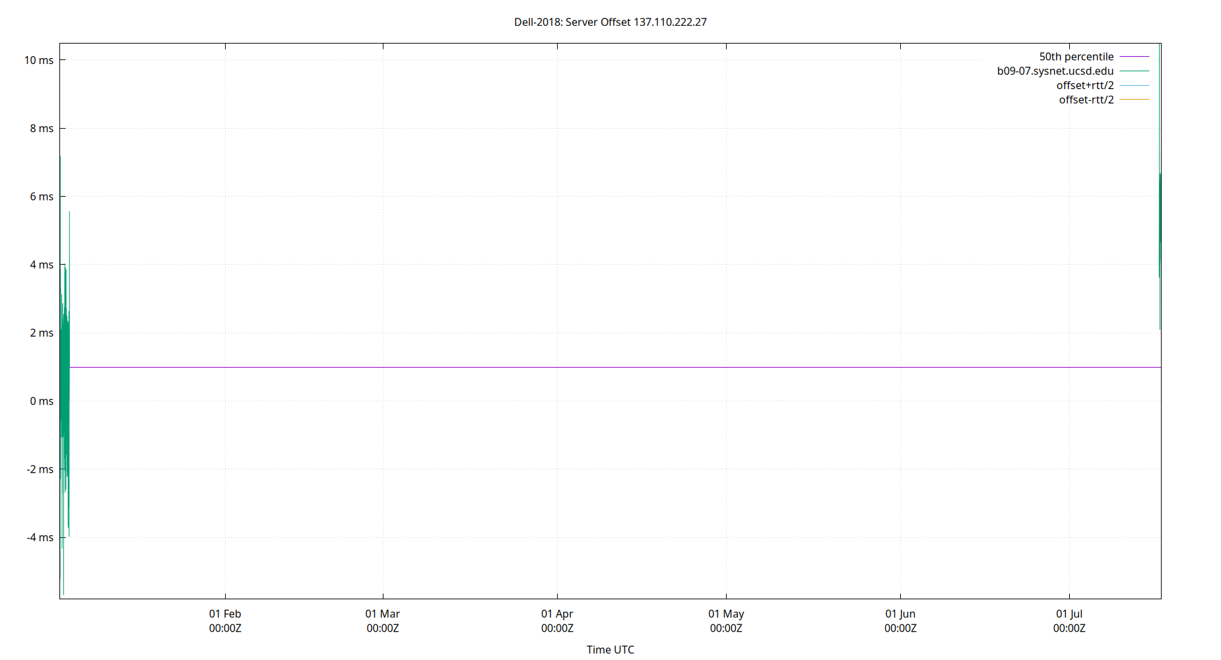Click the 01 Jul tick label
Image resolution: width=1221 pixels, height=660 pixels.
click(x=1071, y=614)
